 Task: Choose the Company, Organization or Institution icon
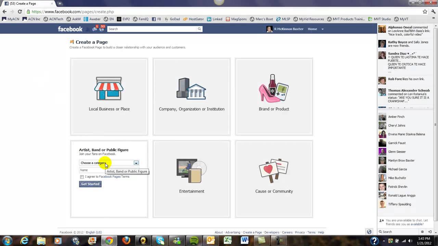pos(191,88)
